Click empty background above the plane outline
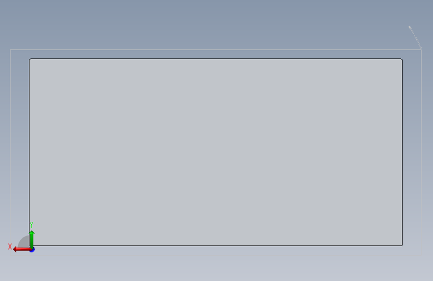 pyautogui.click(x=215, y=25)
